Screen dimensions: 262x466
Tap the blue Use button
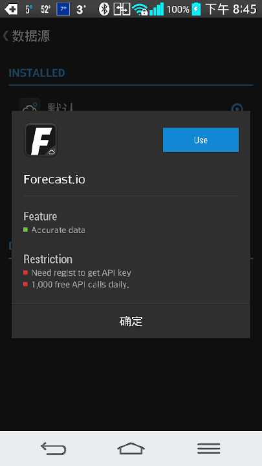coord(201,140)
